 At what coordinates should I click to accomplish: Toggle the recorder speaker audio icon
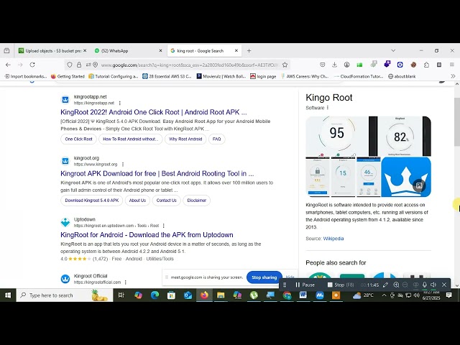coord(433,285)
